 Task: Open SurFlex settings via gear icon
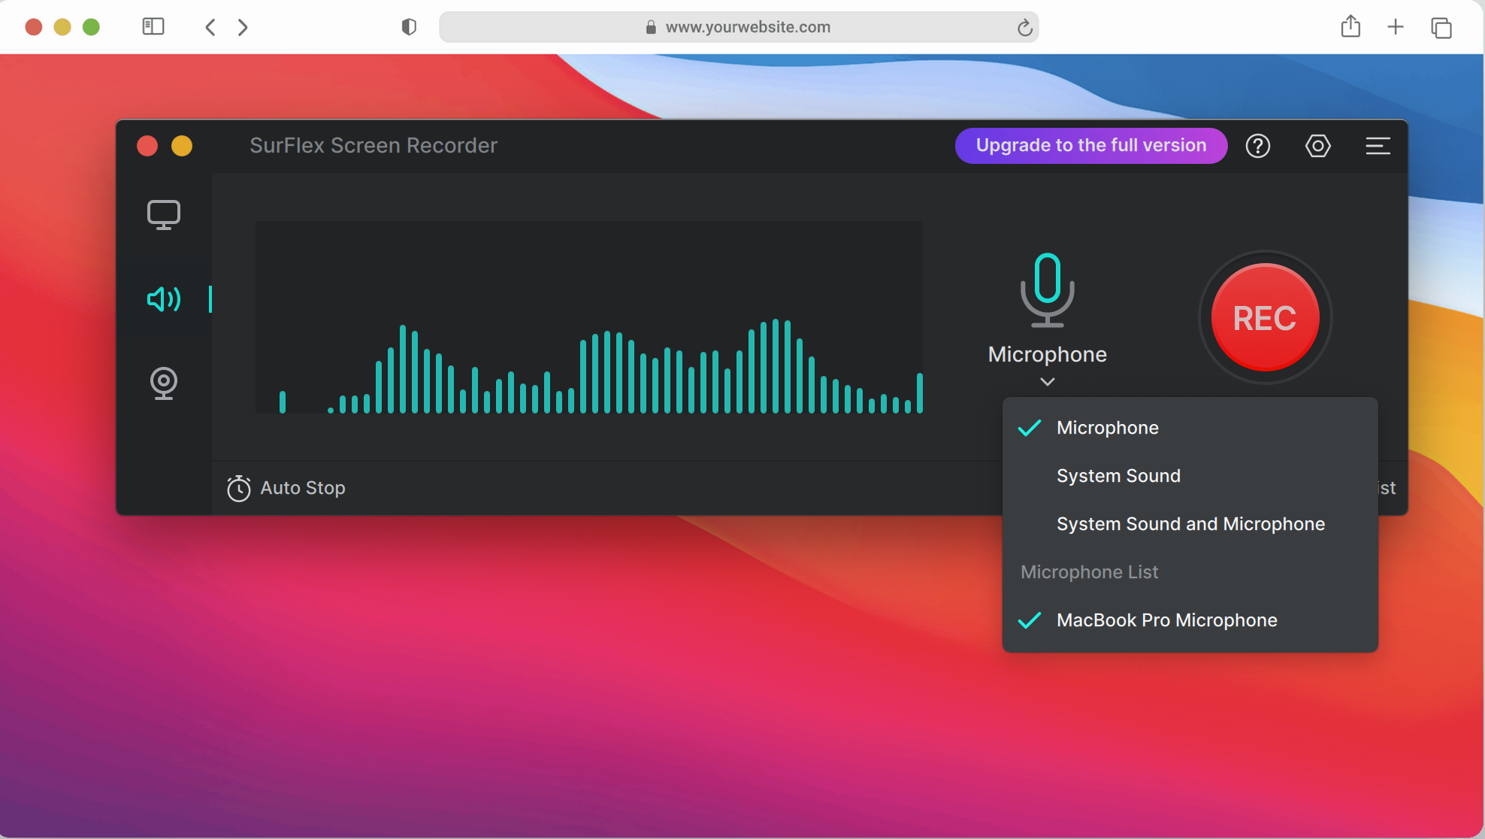[1317, 146]
